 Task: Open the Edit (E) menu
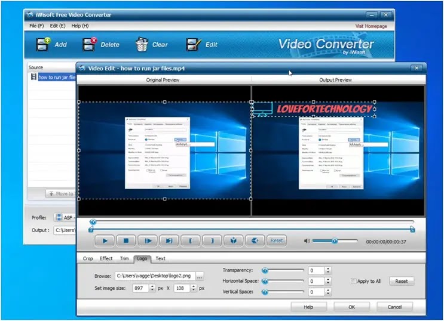57,26
